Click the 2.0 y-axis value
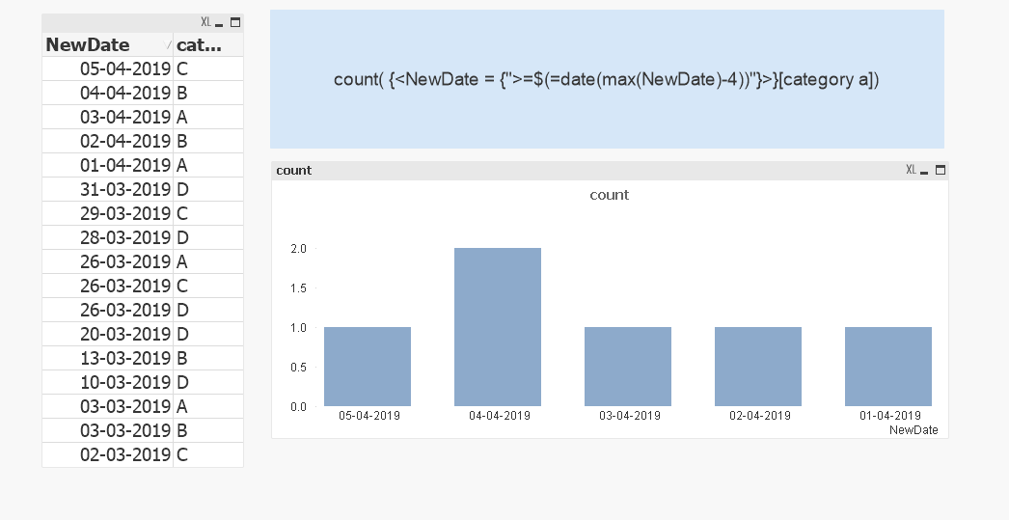Screen dimensions: 1009x520 pos(299,248)
